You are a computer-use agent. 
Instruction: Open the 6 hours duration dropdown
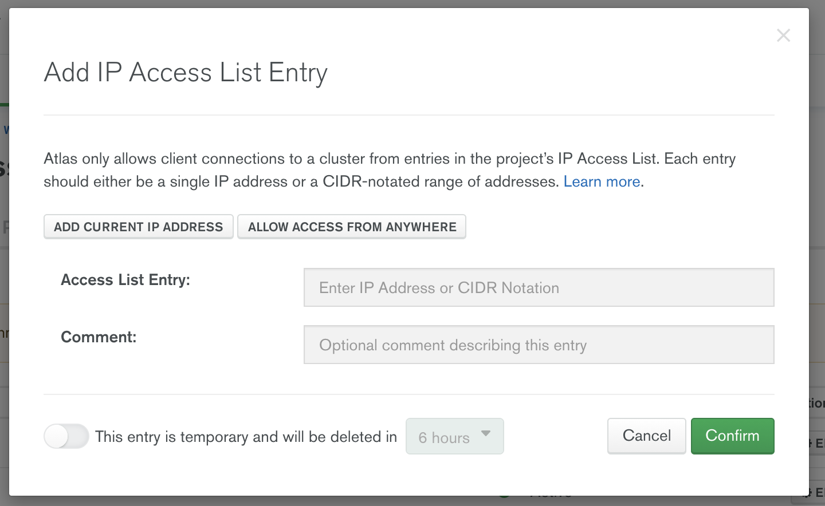click(x=454, y=437)
